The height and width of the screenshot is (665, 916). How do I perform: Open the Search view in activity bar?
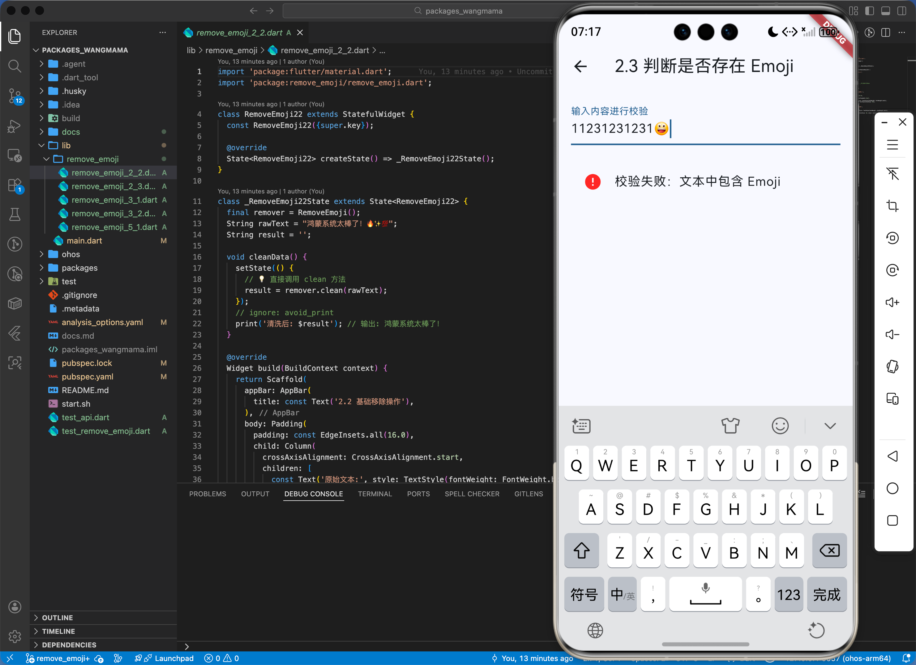[x=15, y=66]
